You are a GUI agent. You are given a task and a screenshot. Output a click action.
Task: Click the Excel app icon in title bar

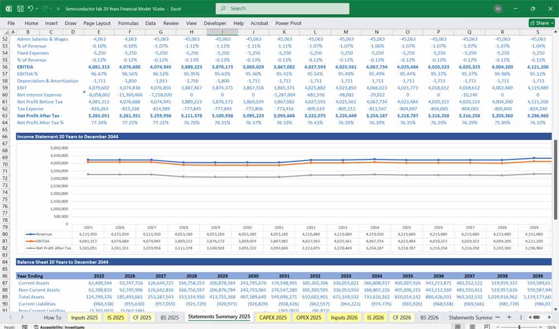pyautogui.click(x=8, y=8)
